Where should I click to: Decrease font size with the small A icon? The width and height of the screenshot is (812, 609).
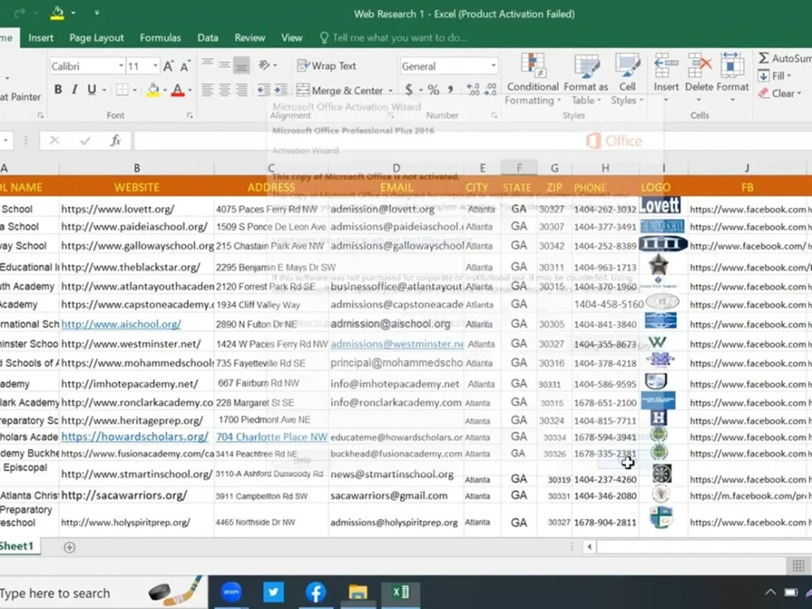point(185,66)
